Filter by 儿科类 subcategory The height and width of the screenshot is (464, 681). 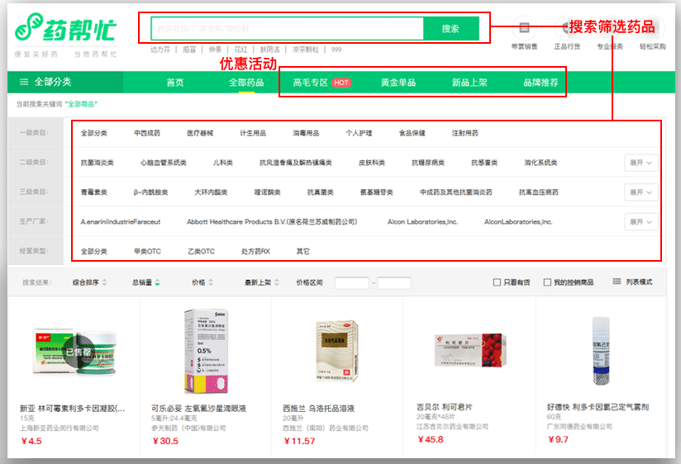click(x=223, y=163)
